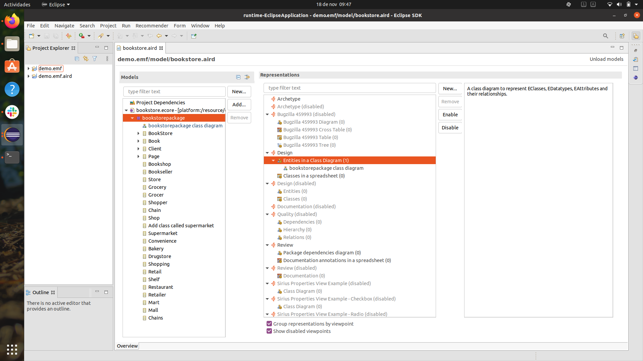Screen dimensions: 643x361
Task: Click the toolbar search magnifier icon
Action: 605,36
